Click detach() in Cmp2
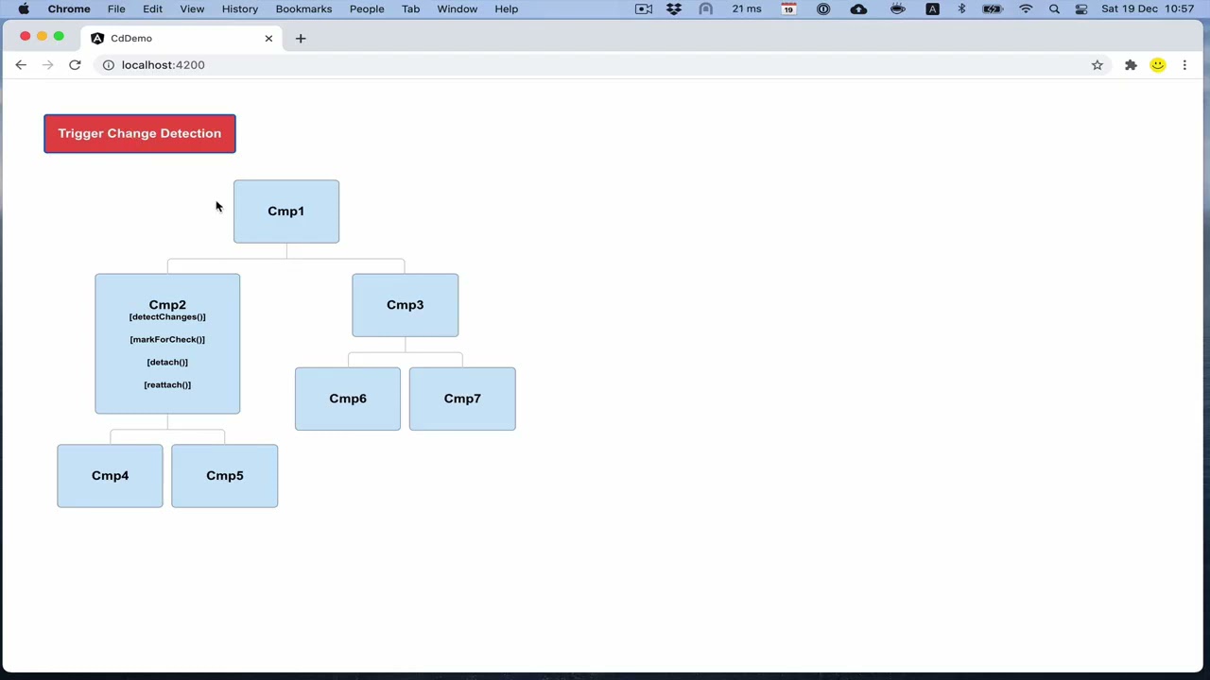The height and width of the screenshot is (680, 1210). click(167, 363)
